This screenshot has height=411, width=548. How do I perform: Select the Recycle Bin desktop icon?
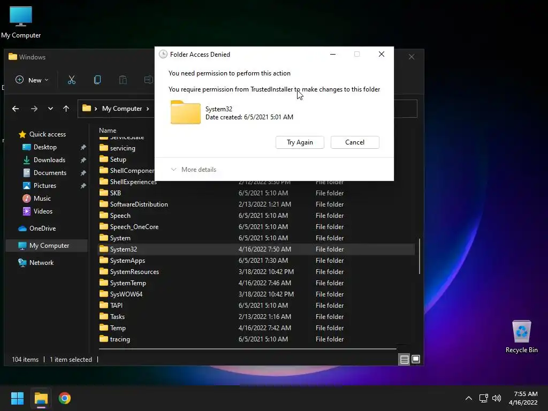(521, 337)
